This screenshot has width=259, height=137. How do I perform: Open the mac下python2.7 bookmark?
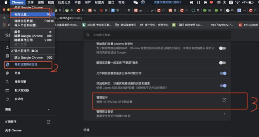coord(222,25)
